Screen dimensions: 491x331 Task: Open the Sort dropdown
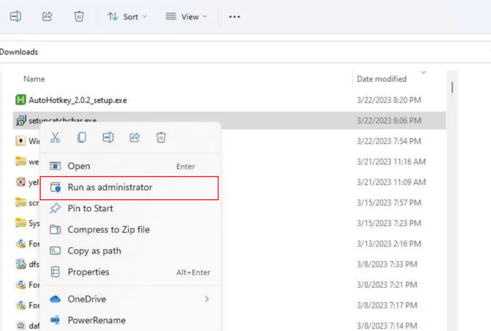tap(127, 17)
